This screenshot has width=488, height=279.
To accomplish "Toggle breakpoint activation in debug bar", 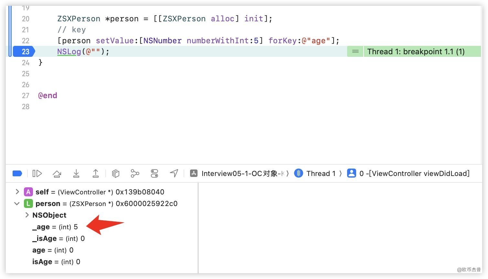I will click(x=17, y=174).
